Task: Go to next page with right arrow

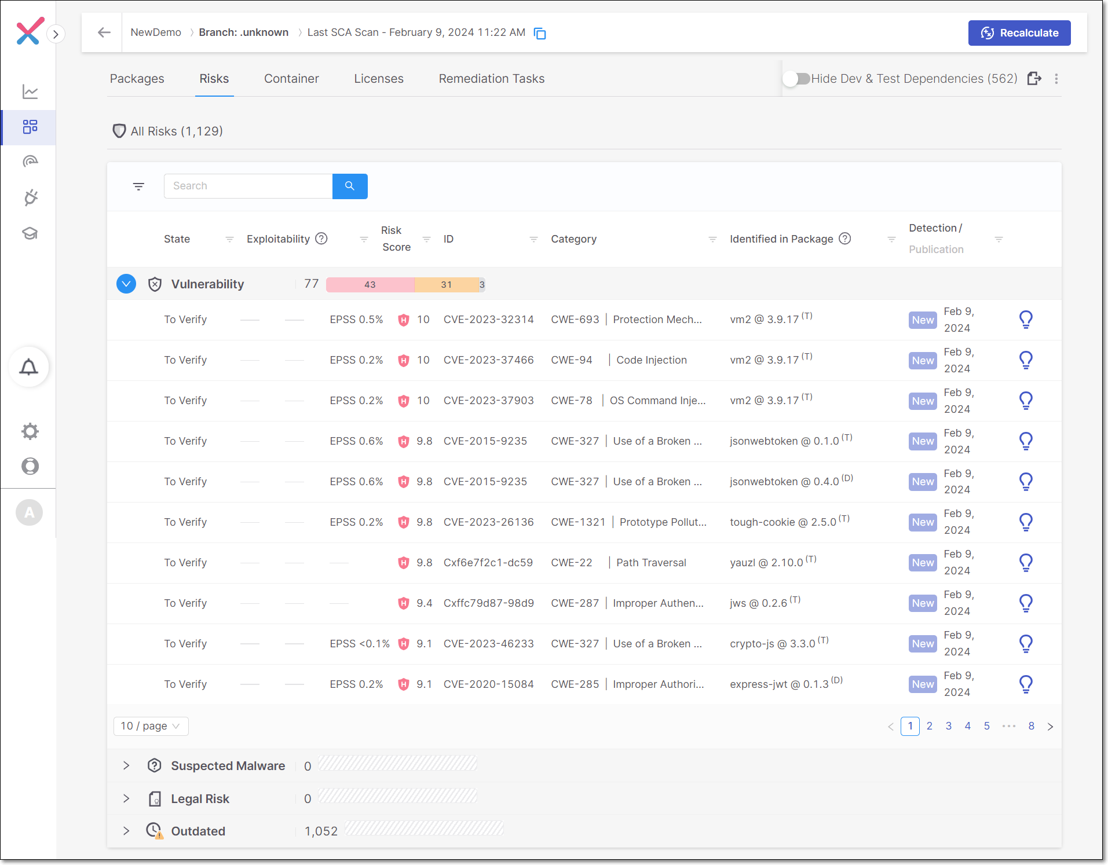Action: tap(1051, 727)
